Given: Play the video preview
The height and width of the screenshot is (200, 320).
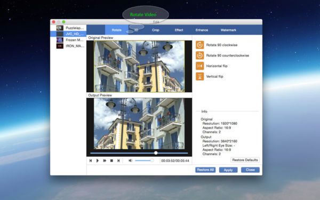Looking at the screenshot, I should (98, 161).
